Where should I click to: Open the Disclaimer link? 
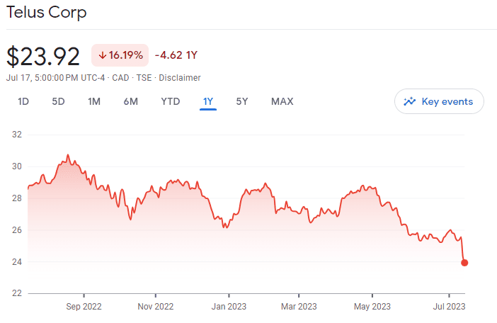tap(180, 77)
